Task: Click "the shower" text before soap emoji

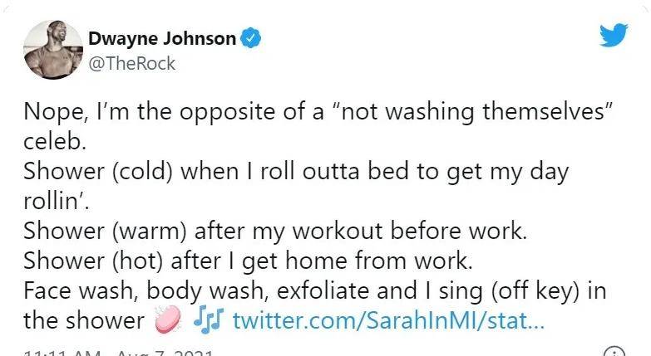Action: pyautogui.click(x=84, y=320)
